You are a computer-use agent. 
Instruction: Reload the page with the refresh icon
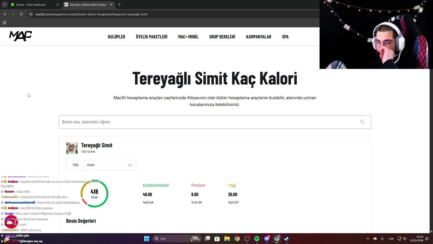21,14
